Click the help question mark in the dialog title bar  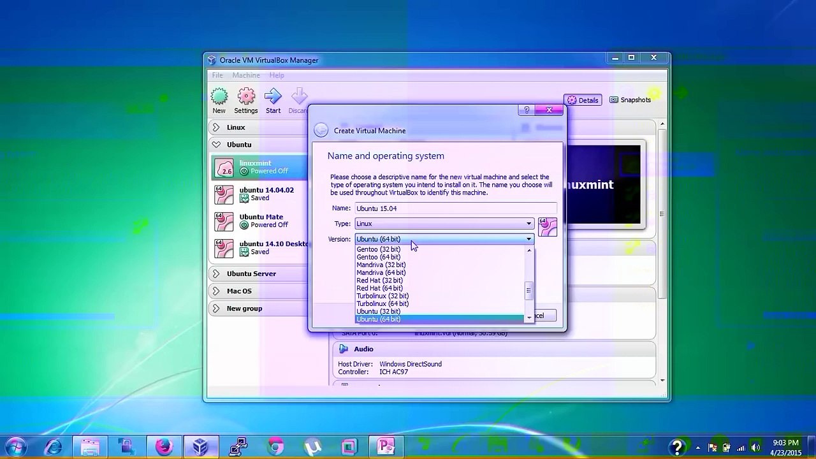click(x=527, y=110)
